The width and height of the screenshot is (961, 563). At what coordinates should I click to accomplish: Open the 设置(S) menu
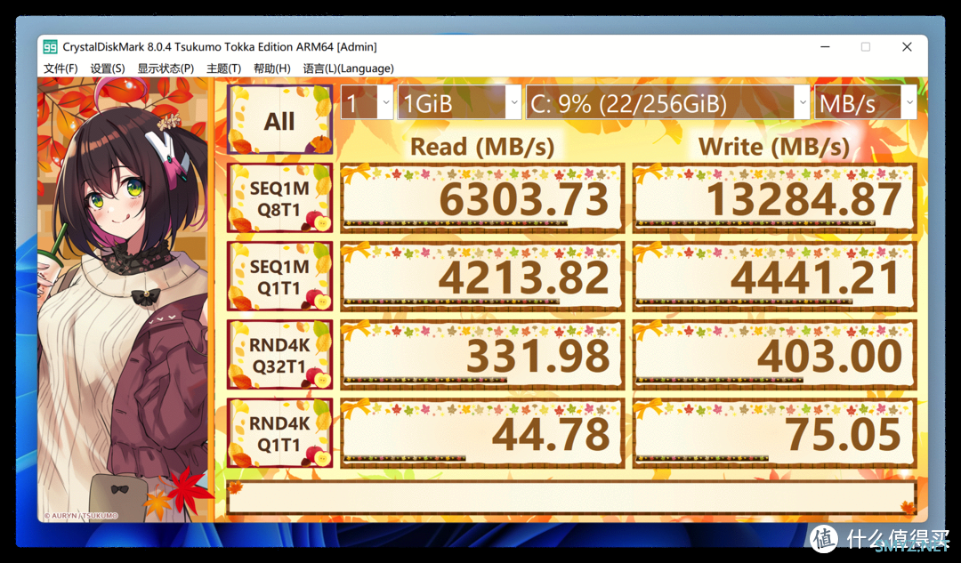(x=108, y=68)
